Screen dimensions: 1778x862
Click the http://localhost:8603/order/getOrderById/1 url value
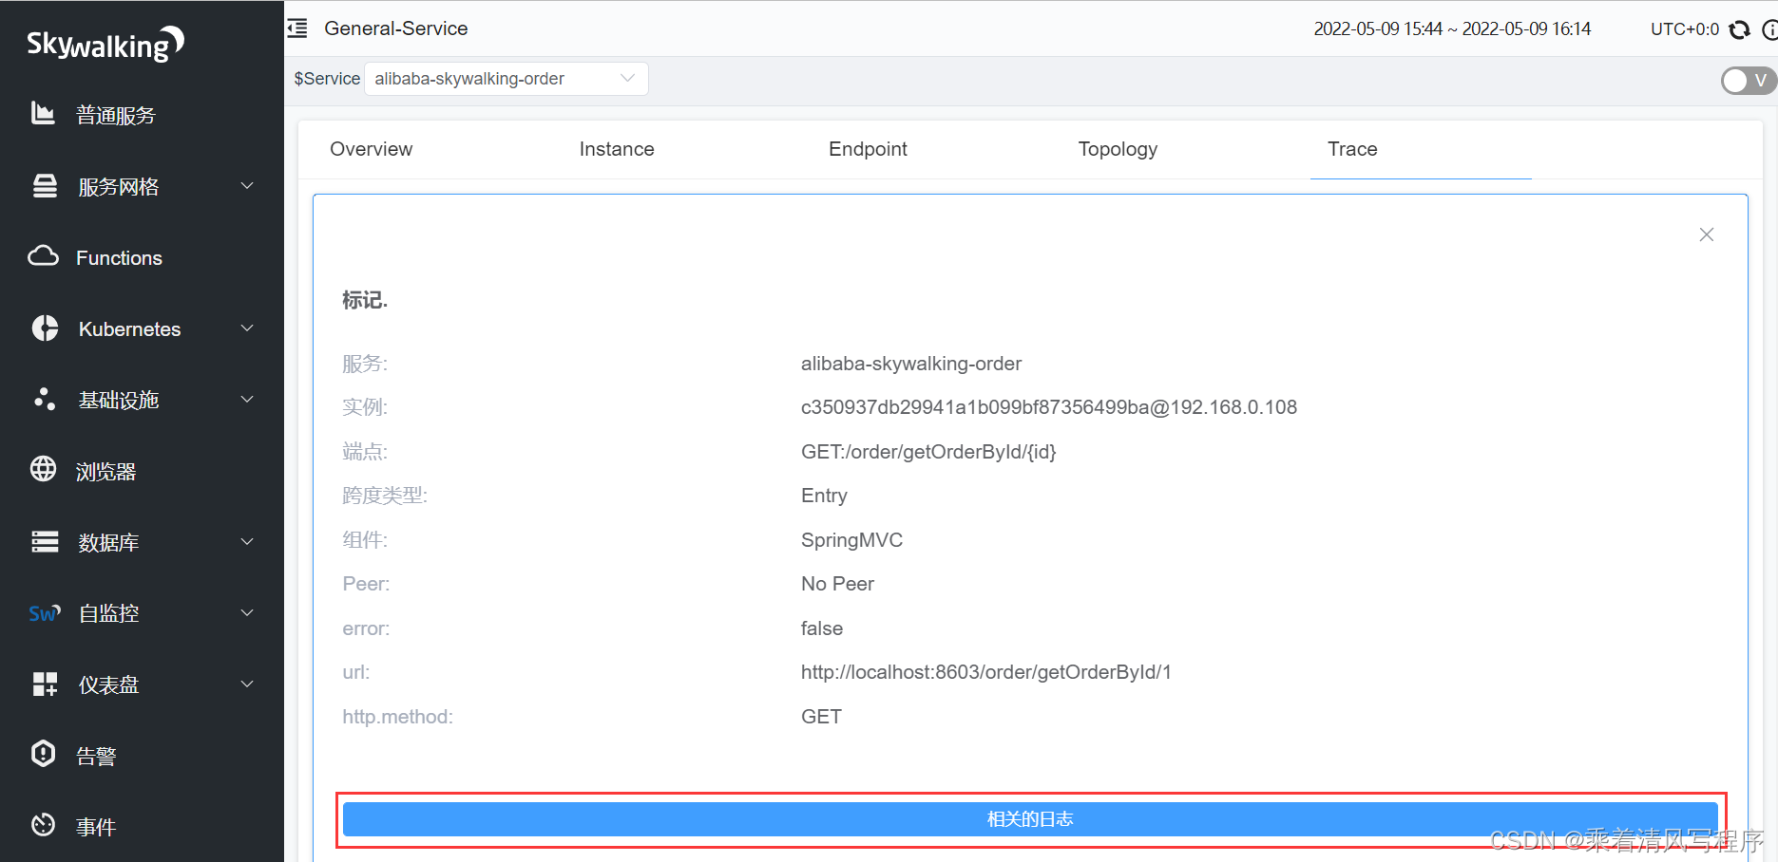point(986,672)
